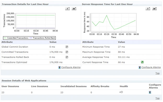Jump to Top from Session Details section
The width and height of the screenshot is (163, 102).
coord(158,98)
